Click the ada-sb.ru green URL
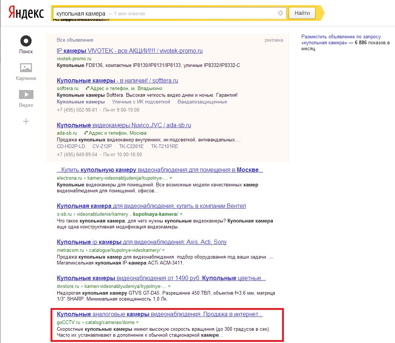This screenshot has width=395, height=343. [67, 133]
